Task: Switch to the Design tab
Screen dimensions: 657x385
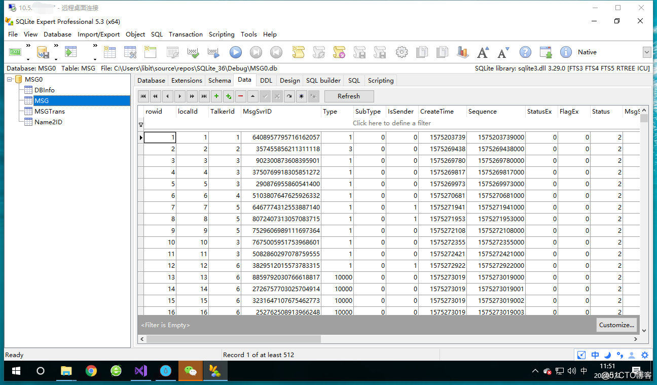Action: tap(290, 80)
